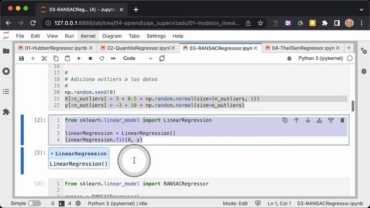Save the notebook with the floppy disk icon
Screen dimensions: 370x208
pos(21,58)
